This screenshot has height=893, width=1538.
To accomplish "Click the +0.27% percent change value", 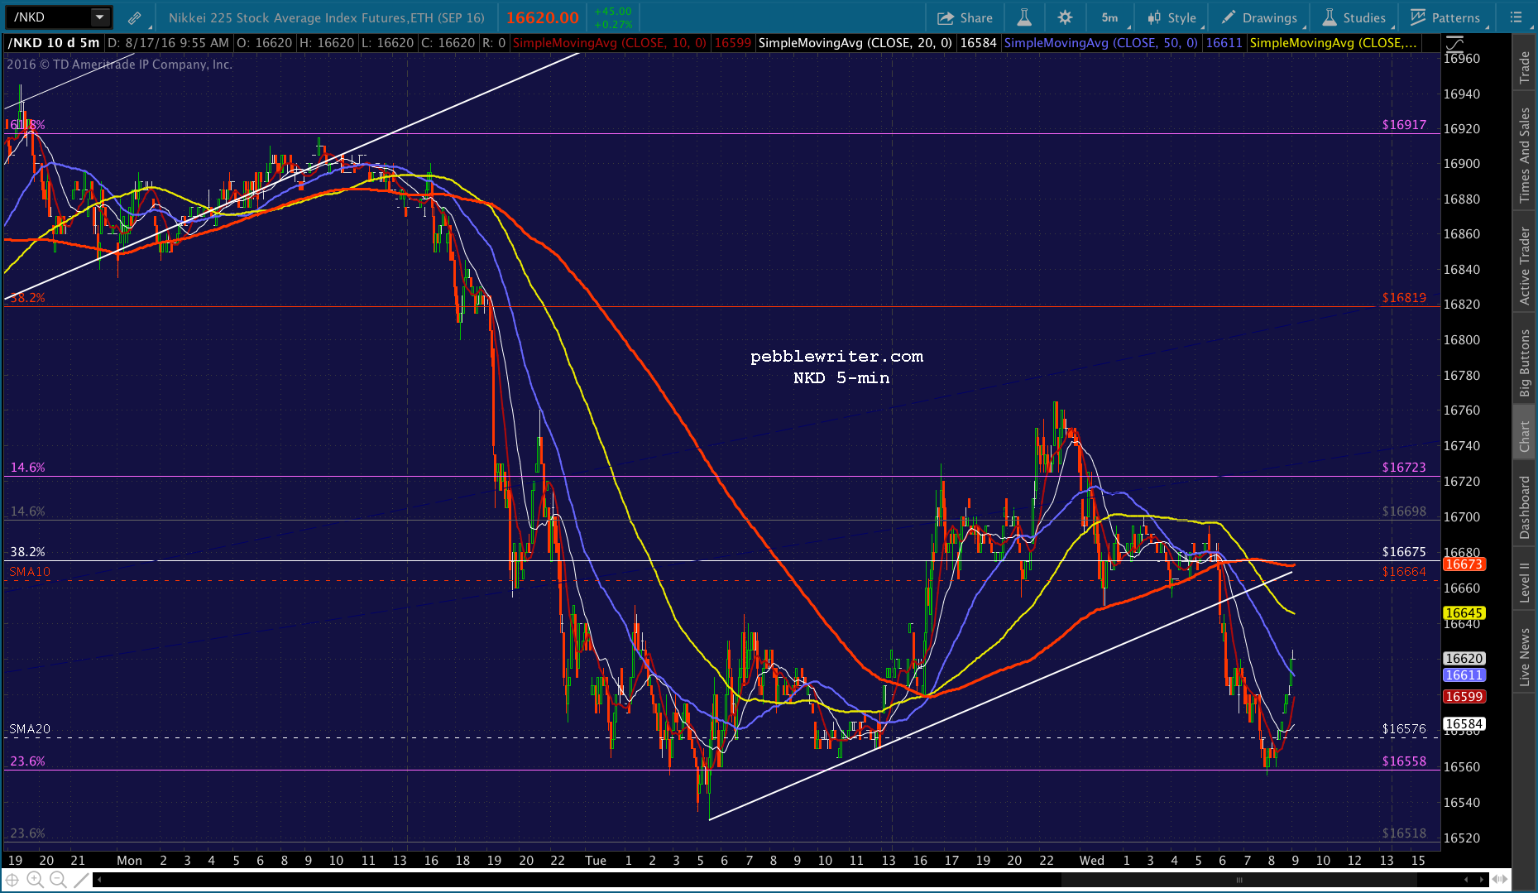I will [613, 24].
